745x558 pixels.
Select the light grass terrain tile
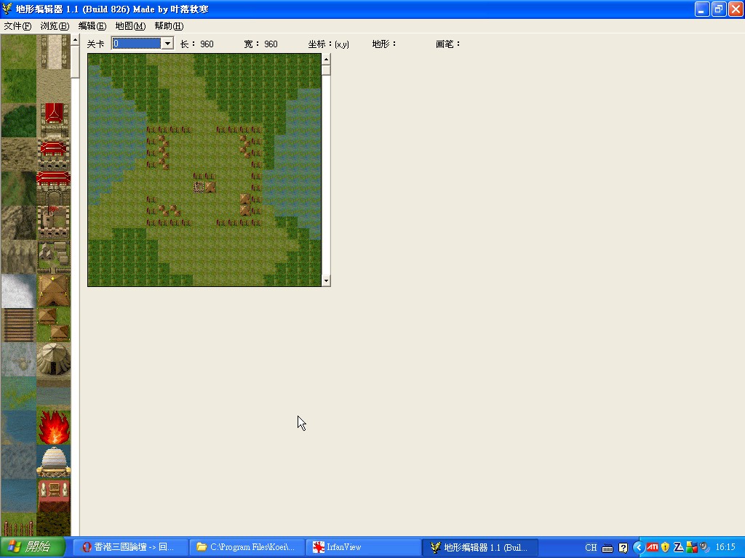[x=18, y=52]
